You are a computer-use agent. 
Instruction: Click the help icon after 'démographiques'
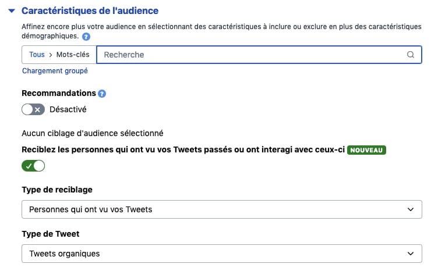86,36
